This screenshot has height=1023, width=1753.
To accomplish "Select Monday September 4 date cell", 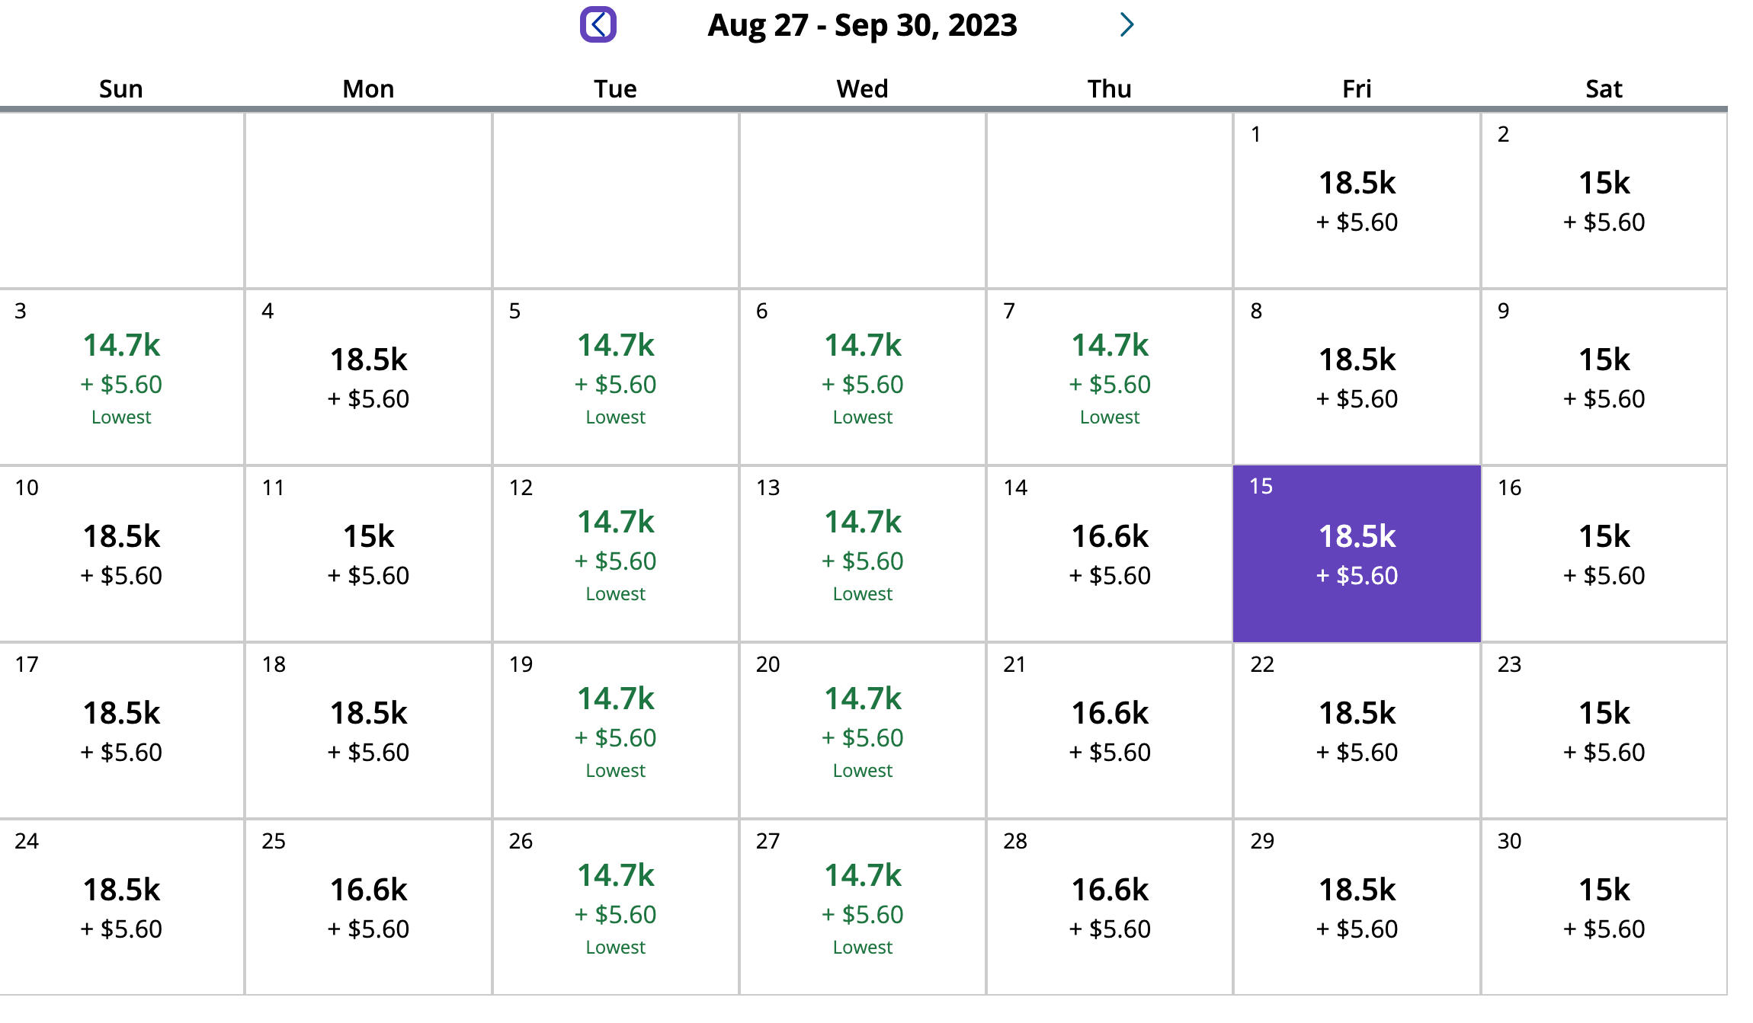I will click(x=369, y=378).
